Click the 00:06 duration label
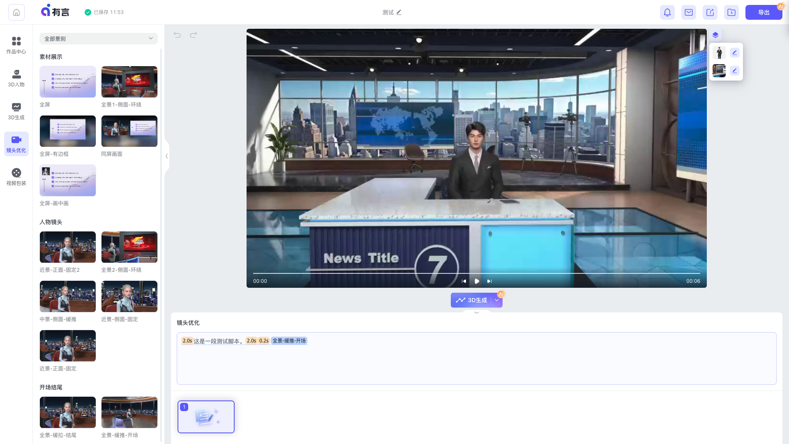 693,281
